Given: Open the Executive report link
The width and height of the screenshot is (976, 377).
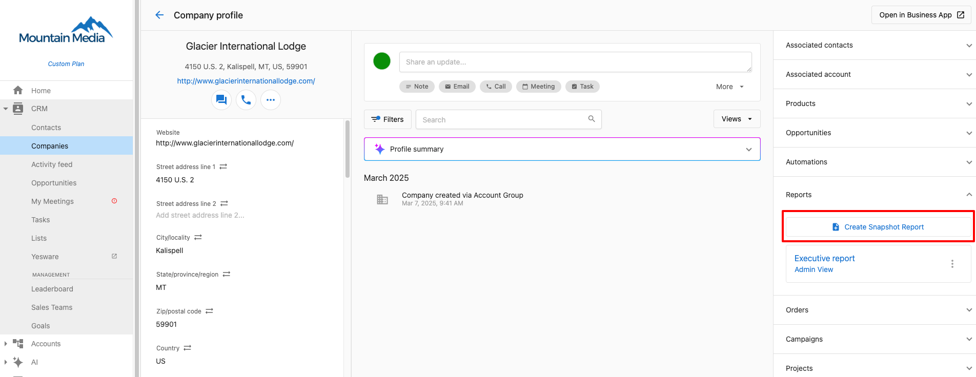Looking at the screenshot, I should point(824,258).
